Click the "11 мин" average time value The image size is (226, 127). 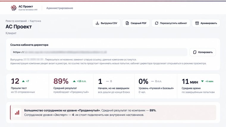(x=190, y=82)
